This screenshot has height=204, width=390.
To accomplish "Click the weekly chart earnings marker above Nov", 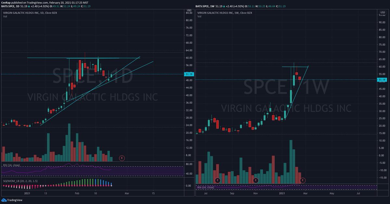I will point(256,180).
